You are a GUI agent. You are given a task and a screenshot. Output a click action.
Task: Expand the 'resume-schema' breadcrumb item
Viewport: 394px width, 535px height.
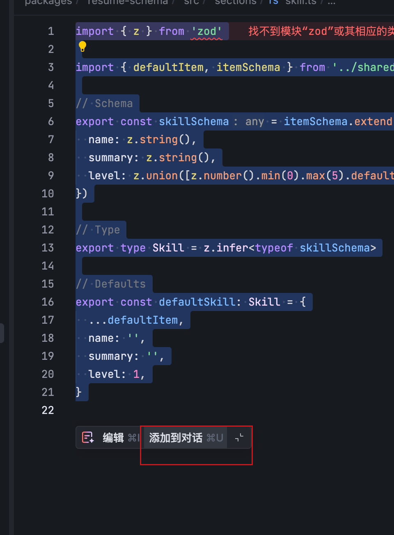[128, 2]
